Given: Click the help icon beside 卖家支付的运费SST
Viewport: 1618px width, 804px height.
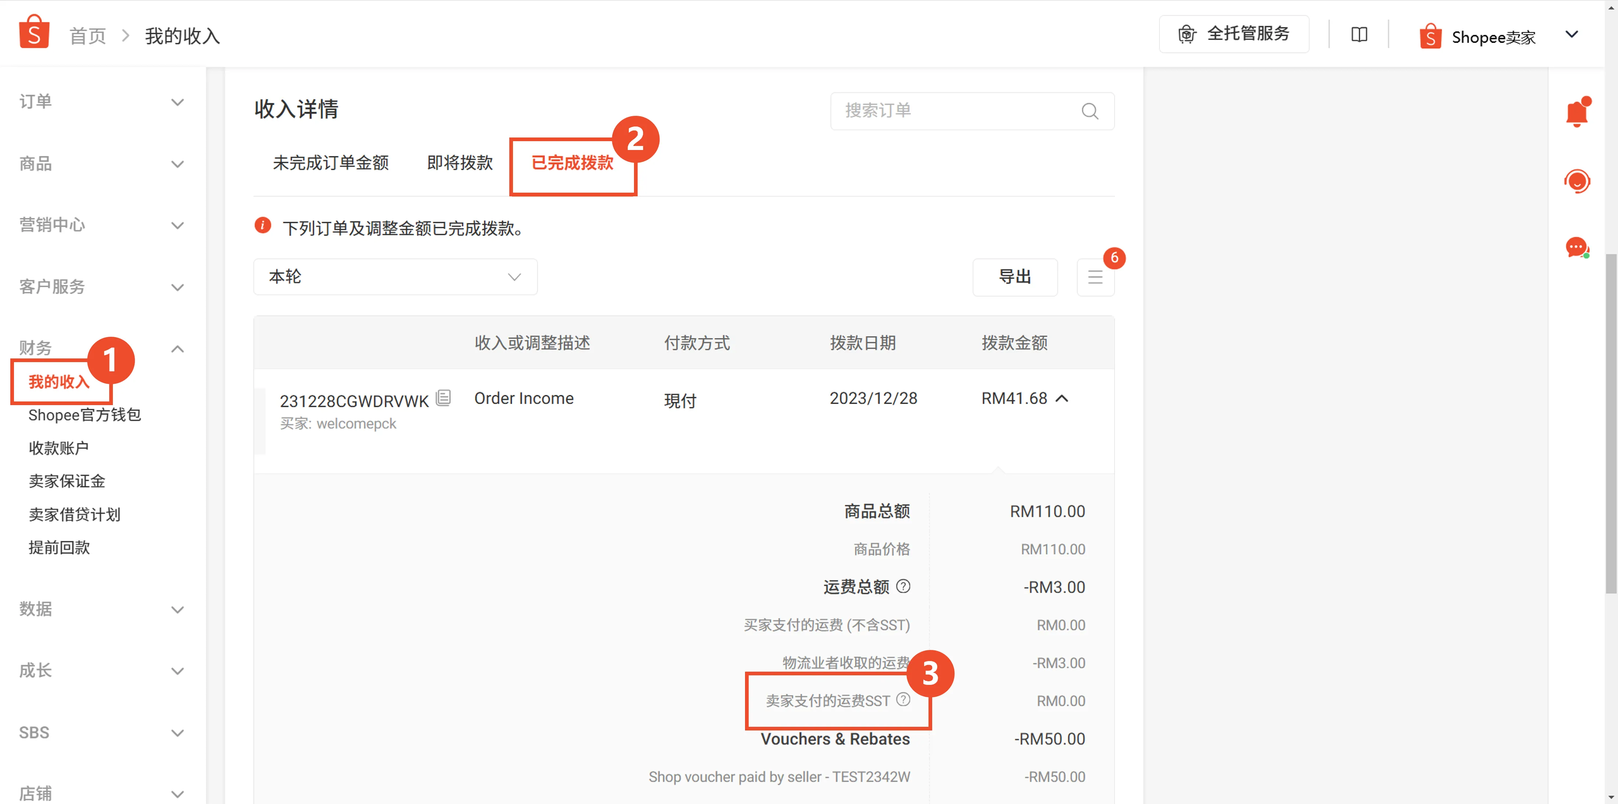Looking at the screenshot, I should pos(903,698).
